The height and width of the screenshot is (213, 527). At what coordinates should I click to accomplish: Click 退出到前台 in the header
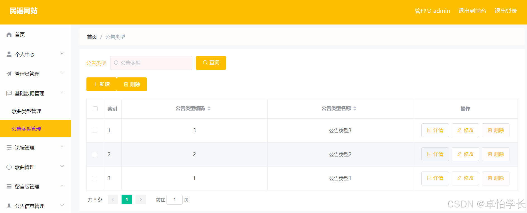pyautogui.click(x=472, y=11)
